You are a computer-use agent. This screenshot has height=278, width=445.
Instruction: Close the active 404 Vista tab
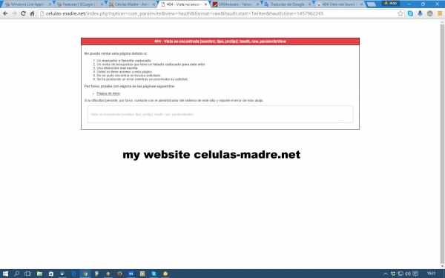[205, 4]
